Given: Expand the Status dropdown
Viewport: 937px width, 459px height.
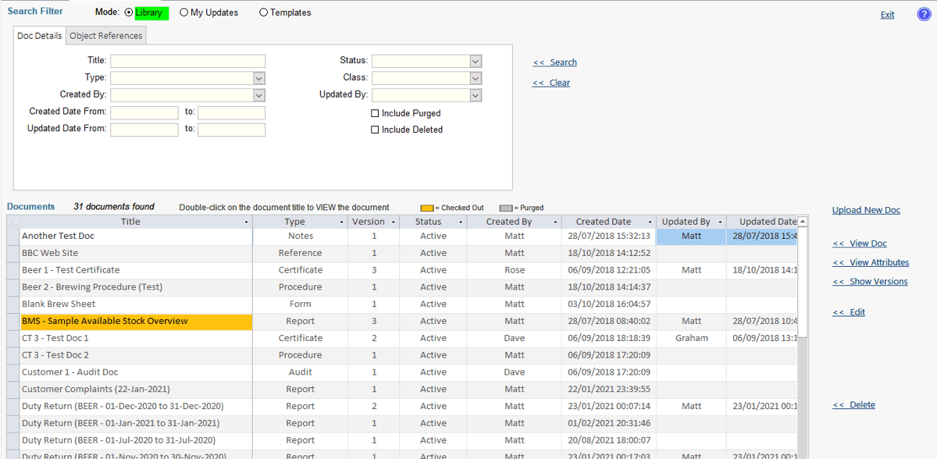Looking at the screenshot, I should 475,61.
